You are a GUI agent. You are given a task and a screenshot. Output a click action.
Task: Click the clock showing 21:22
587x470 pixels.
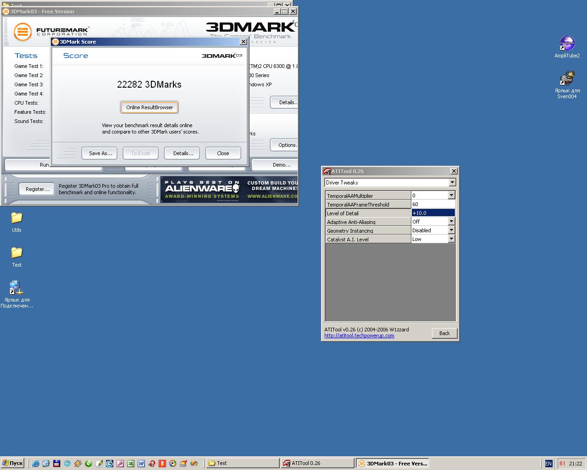(x=576, y=464)
